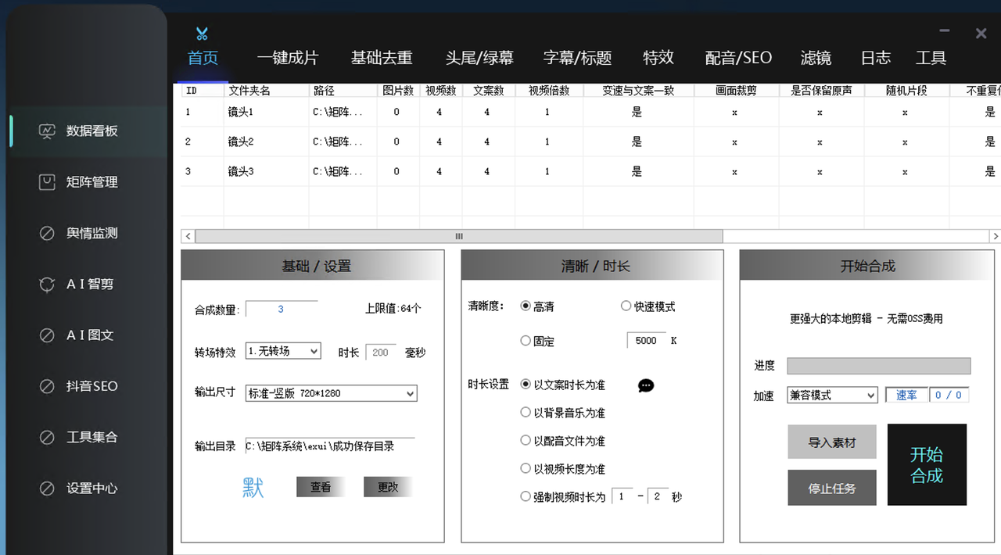This screenshot has width=1001, height=555.
Task: Choose the 以背景音乐为准 duration option
Action: 526,412
